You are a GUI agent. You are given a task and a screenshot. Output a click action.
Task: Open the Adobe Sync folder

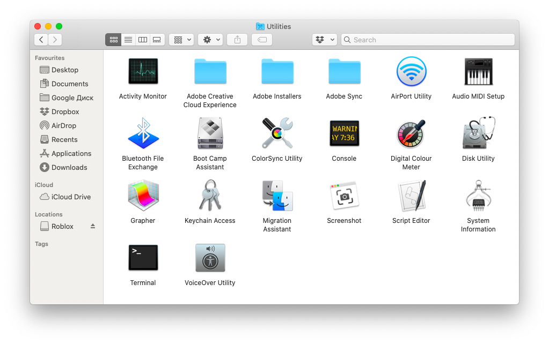point(344,71)
